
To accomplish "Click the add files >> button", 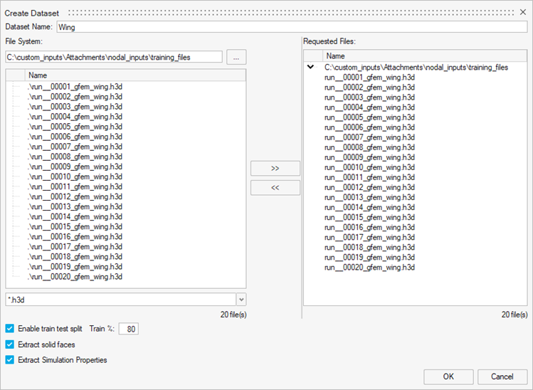I will point(275,169).
